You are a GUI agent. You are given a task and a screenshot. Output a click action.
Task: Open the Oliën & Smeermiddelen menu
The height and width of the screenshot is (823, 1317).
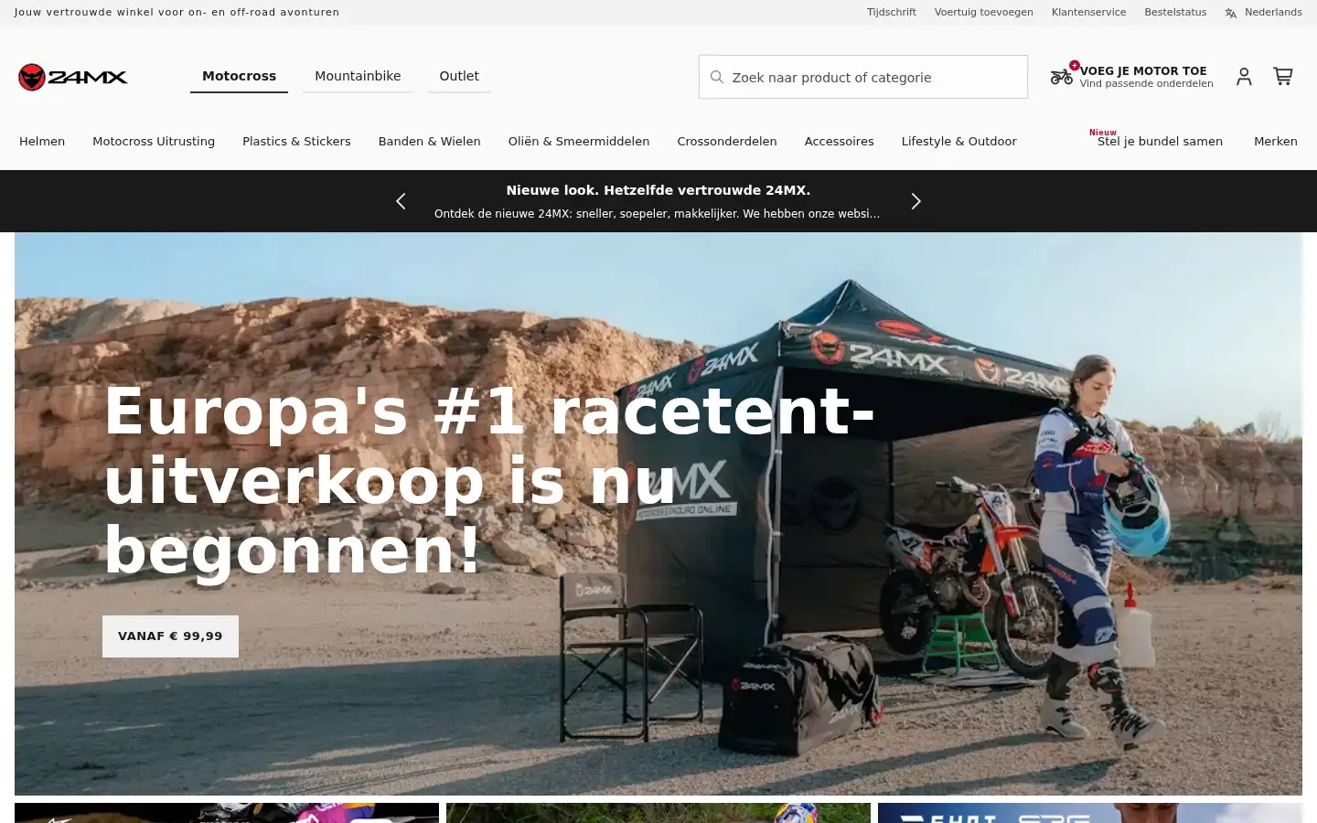579,142
